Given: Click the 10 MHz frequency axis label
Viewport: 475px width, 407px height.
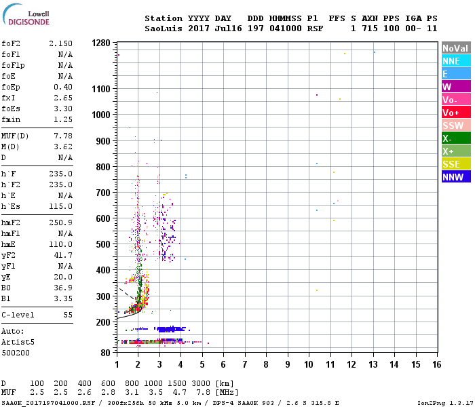Looking at the screenshot, I should point(309,364).
